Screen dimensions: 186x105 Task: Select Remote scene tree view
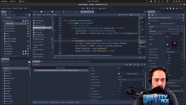[x=8, y=18]
